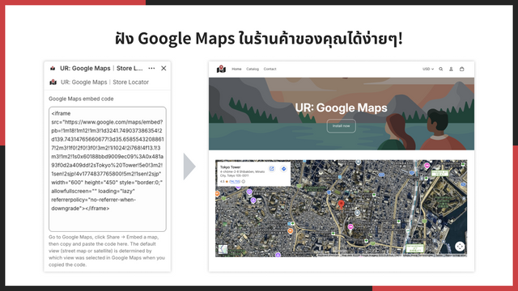
Task: Click the review info circle icon
Action: click(x=244, y=181)
